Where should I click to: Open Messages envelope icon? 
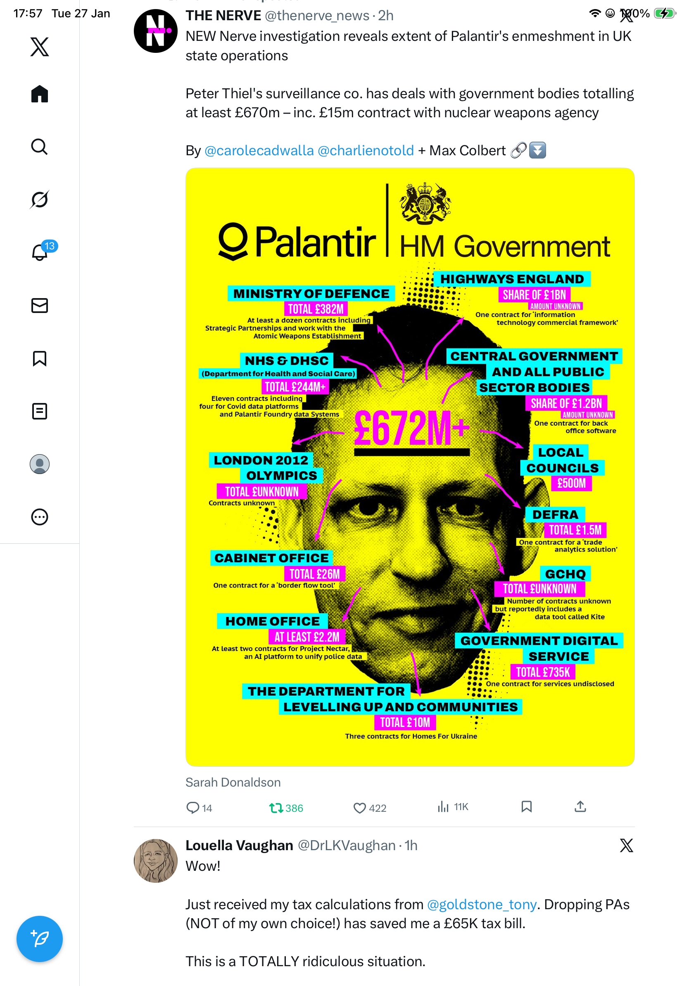(40, 305)
